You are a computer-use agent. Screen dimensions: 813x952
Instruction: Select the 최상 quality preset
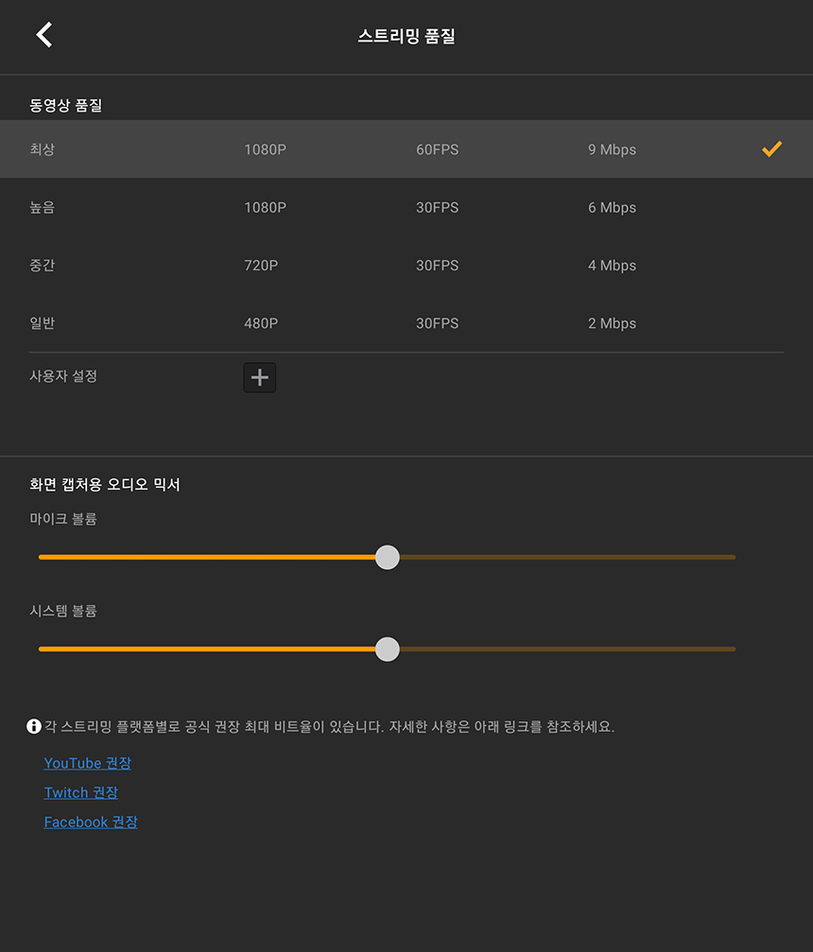pyautogui.click(x=406, y=148)
